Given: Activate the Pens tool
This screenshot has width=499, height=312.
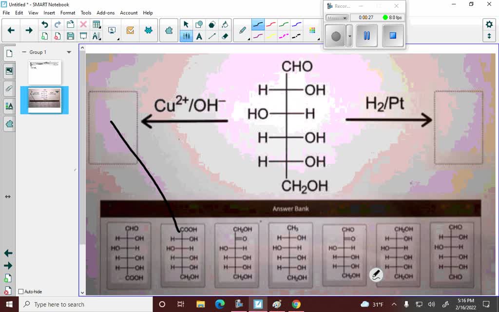Looking at the screenshot, I should (186, 36).
